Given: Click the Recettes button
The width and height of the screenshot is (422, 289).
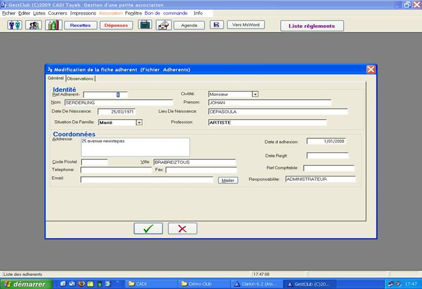Looking at the screenshot, I should [x=80, y=25].
